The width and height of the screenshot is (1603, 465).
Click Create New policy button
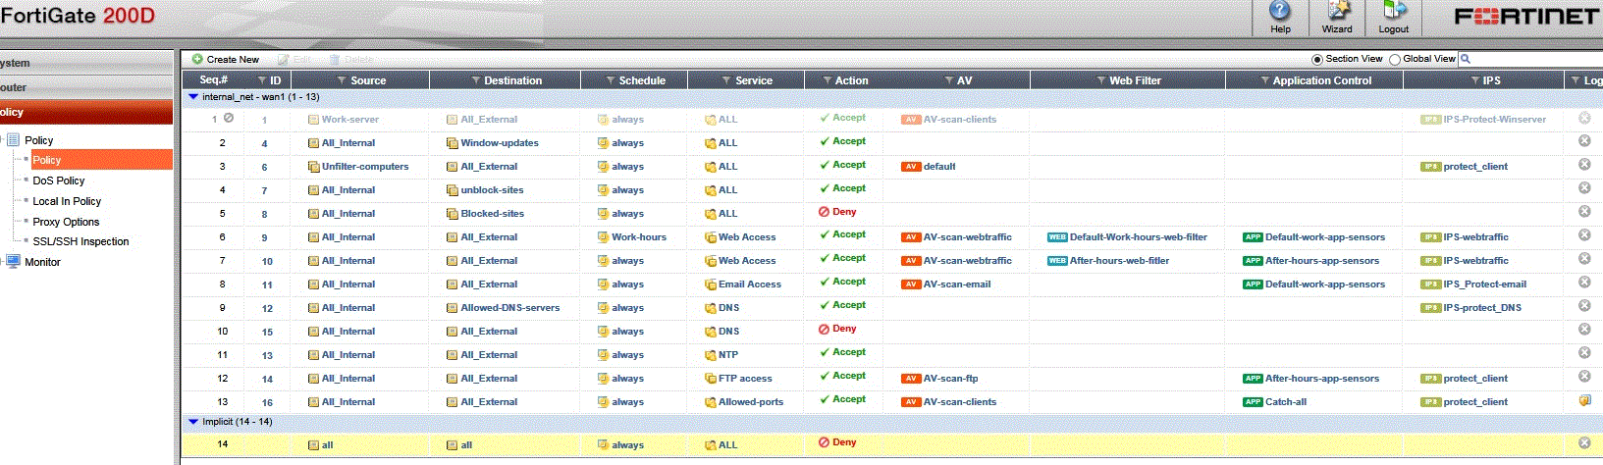226,60
